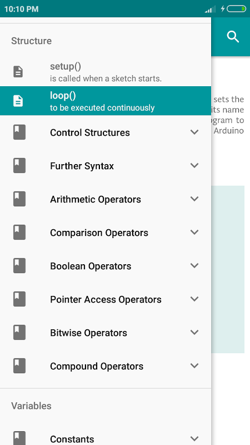Select the highlighted loop() entry
The height and width of the screenshot is (445, 250).
tap(106, 101)
